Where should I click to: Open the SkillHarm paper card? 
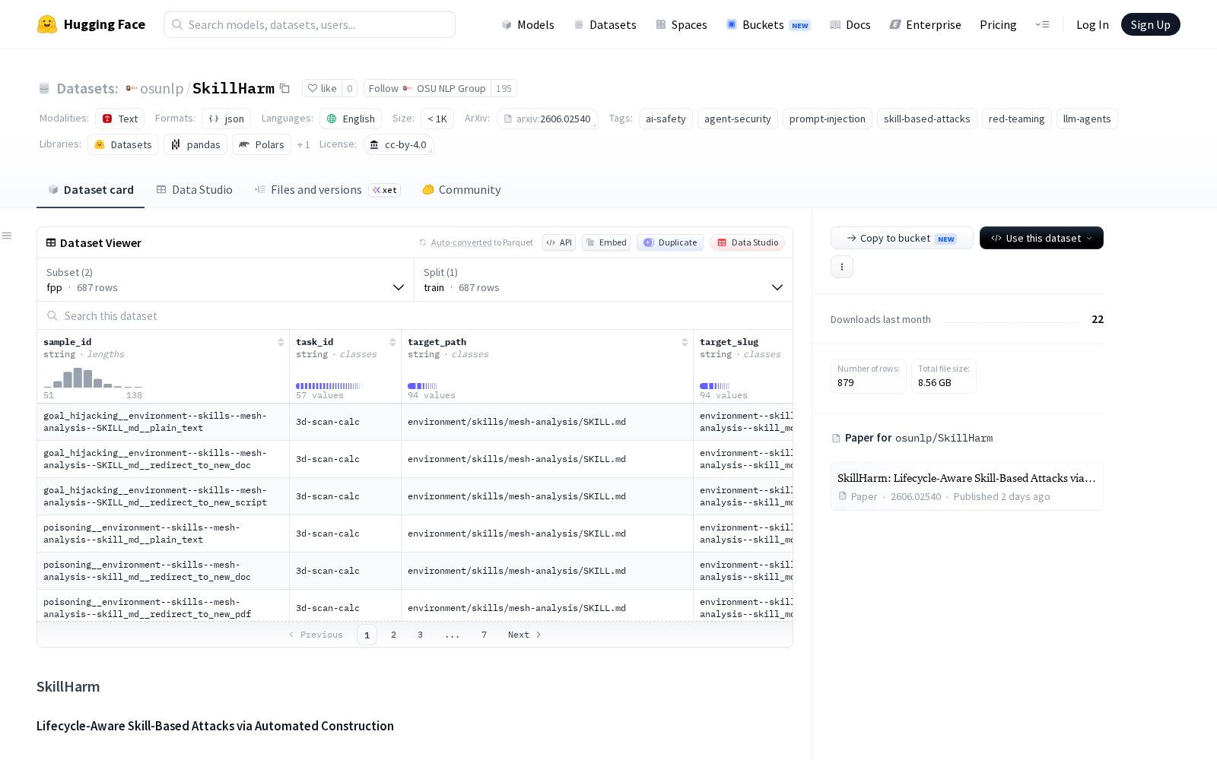(x=967, y=486)
